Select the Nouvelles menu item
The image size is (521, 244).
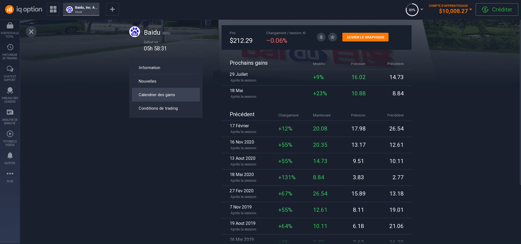(x=166, y=81)
